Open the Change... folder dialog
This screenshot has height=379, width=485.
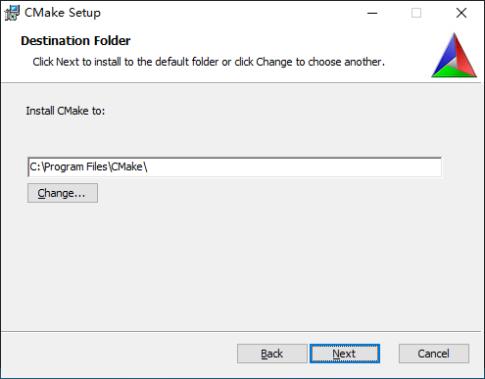pyautogui.click(x=63, y=193)
